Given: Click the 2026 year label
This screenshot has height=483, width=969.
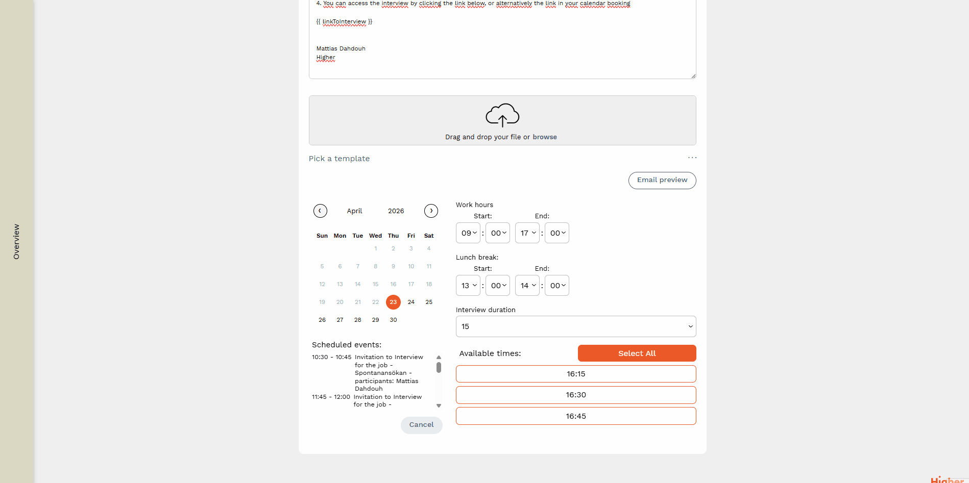Looking at the screenshot, I should pyautogui.click(x=396, y=211).
